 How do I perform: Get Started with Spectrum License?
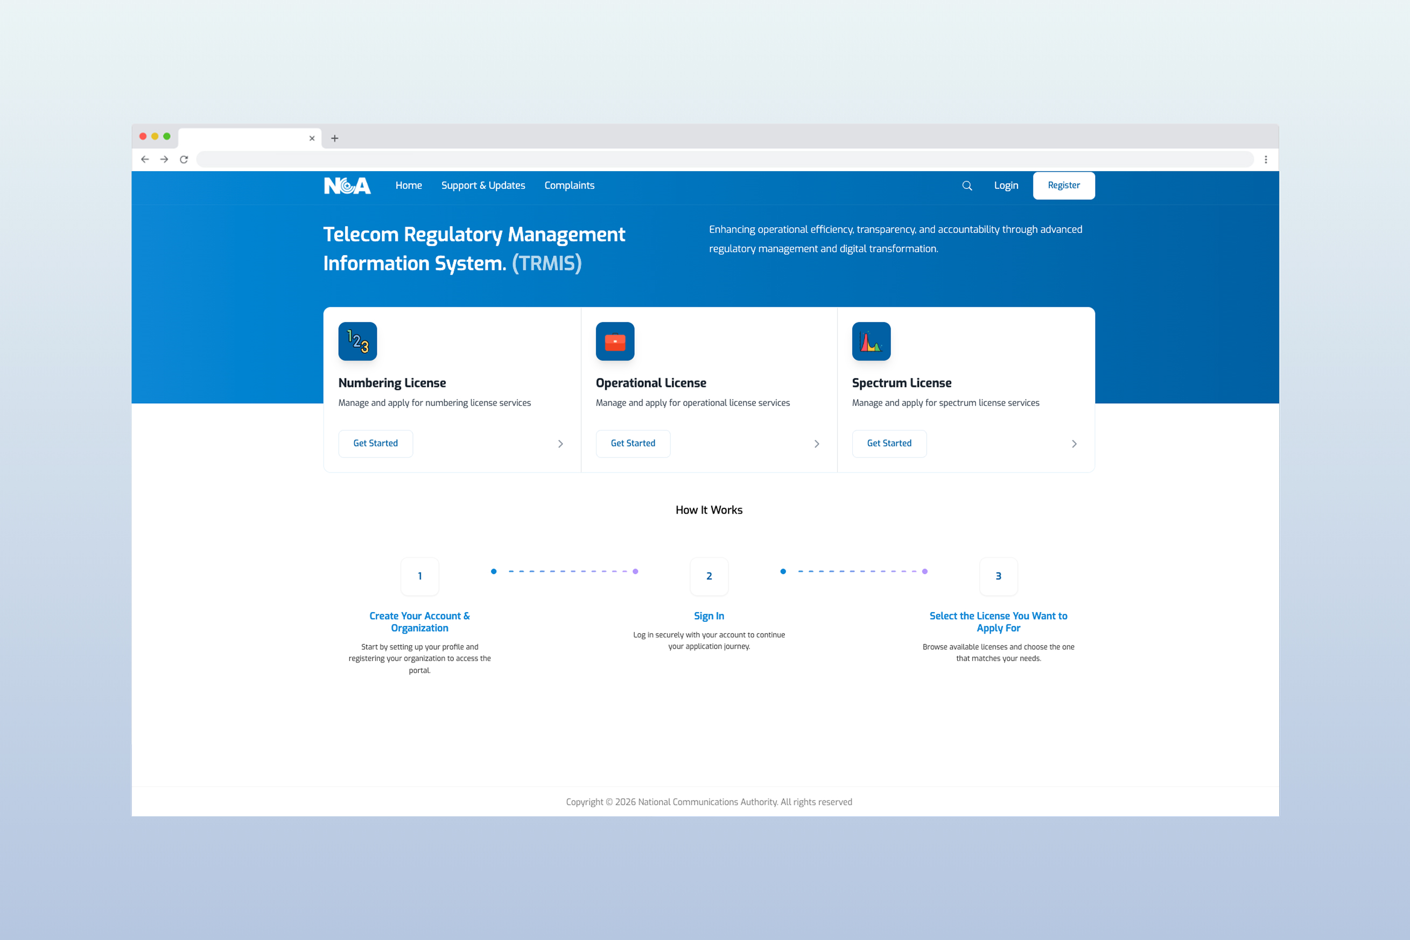click(x=889, y=444)
